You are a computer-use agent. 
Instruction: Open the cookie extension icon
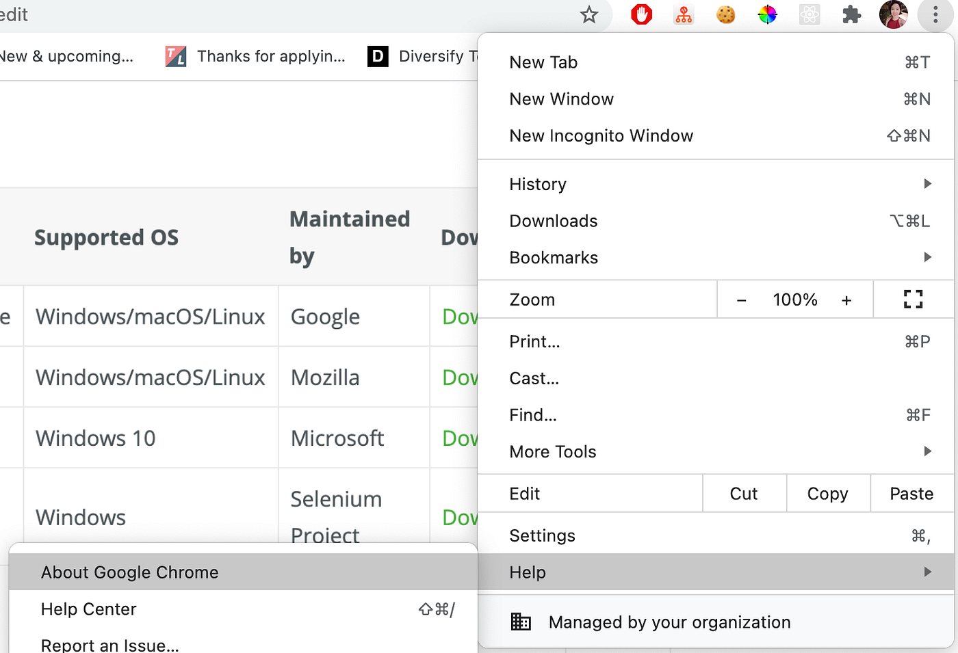(x=725, y=14)
